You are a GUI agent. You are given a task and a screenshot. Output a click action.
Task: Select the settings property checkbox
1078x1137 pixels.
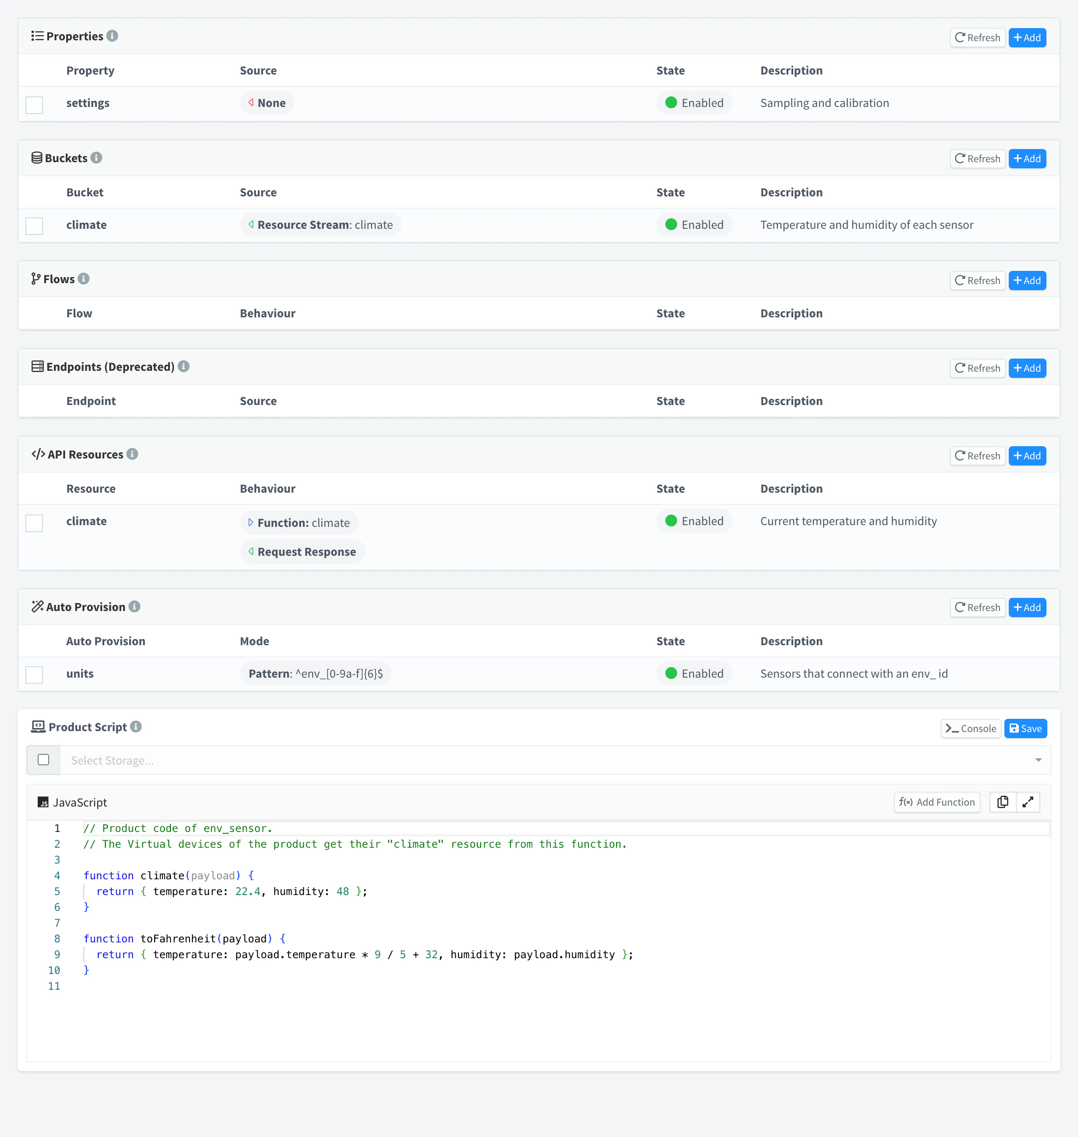click(x=35, y=105)
